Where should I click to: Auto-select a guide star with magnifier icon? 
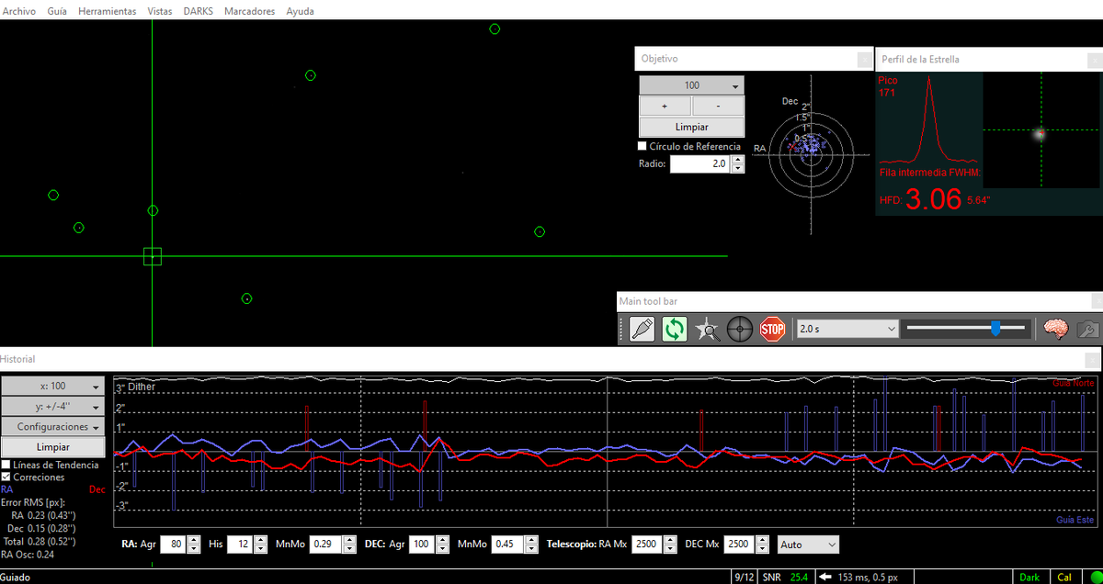707,329
